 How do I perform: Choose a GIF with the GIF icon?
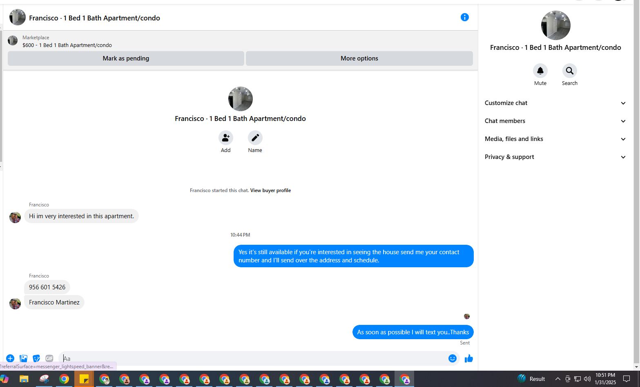tap(49, 358)
